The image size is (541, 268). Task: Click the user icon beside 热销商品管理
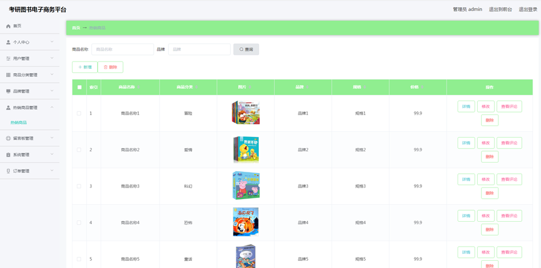[9, 108]
